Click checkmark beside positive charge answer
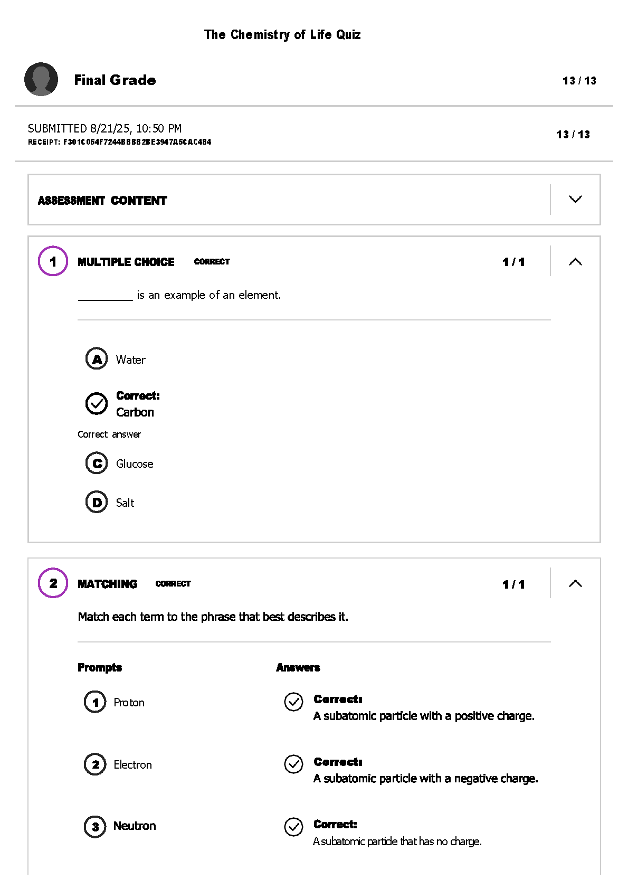 pyautogui.click(x=293, y=702)
